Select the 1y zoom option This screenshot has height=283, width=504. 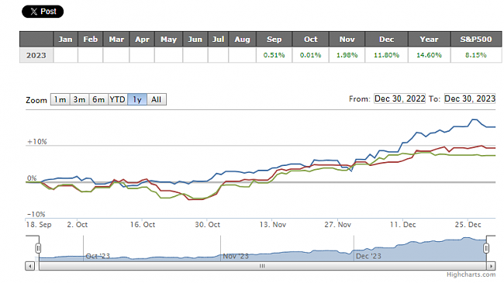[x=137, y=99]
